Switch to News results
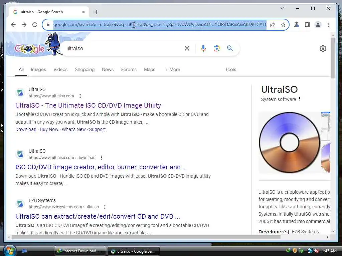342x256 pixels. click(x=108, y=69)
